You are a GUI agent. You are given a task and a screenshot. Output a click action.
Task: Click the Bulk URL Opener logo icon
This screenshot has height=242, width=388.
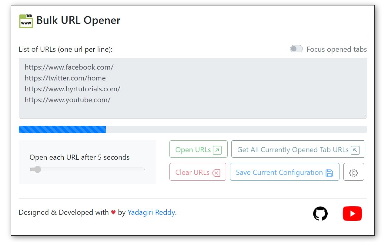tap(26, 21)
